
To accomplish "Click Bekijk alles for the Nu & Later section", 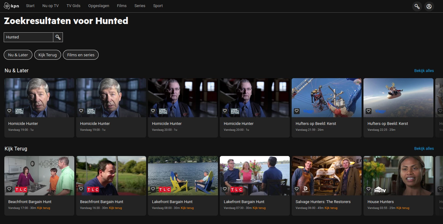I will (x=424, y=71).
